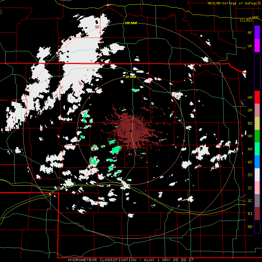Viewport: 262px width, 262px height.
Task: Click the yellow BD legend color swatch
Action: (x=257, y=123)
